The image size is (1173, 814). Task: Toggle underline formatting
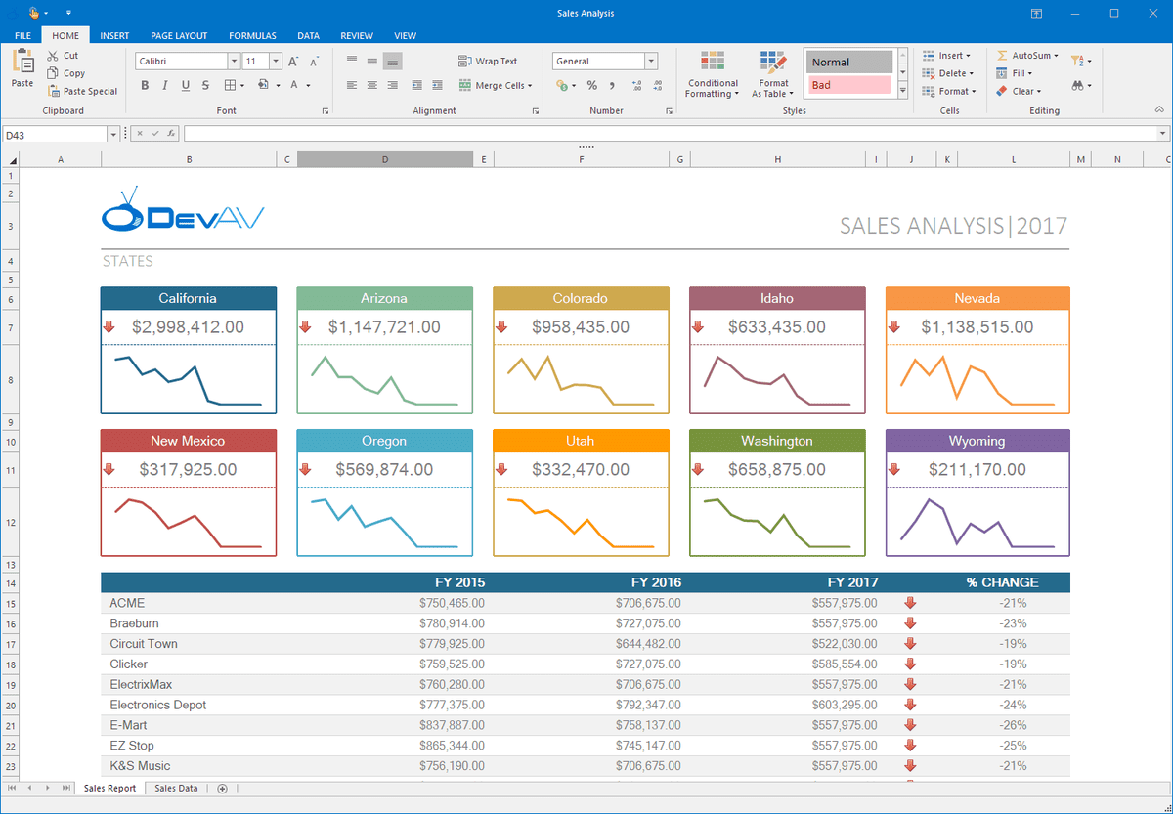click(184, 85)
